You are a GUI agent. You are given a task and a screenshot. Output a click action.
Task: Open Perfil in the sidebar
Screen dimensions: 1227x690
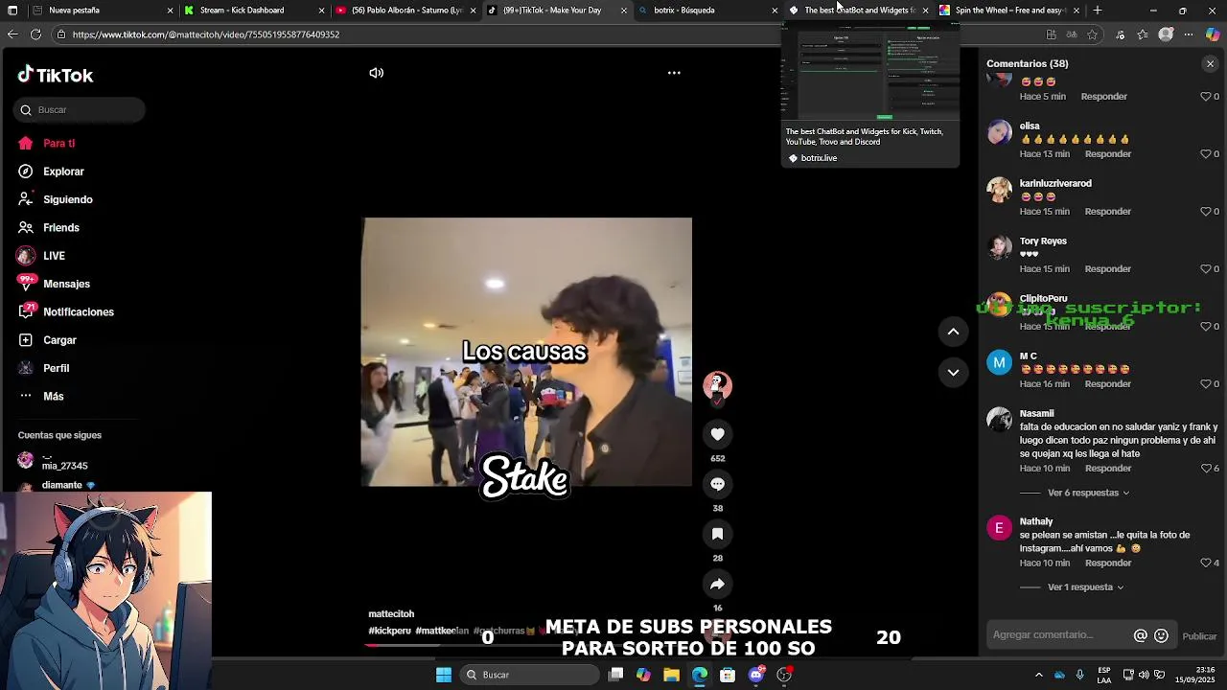pyautogui.click(x=44, y=368)
